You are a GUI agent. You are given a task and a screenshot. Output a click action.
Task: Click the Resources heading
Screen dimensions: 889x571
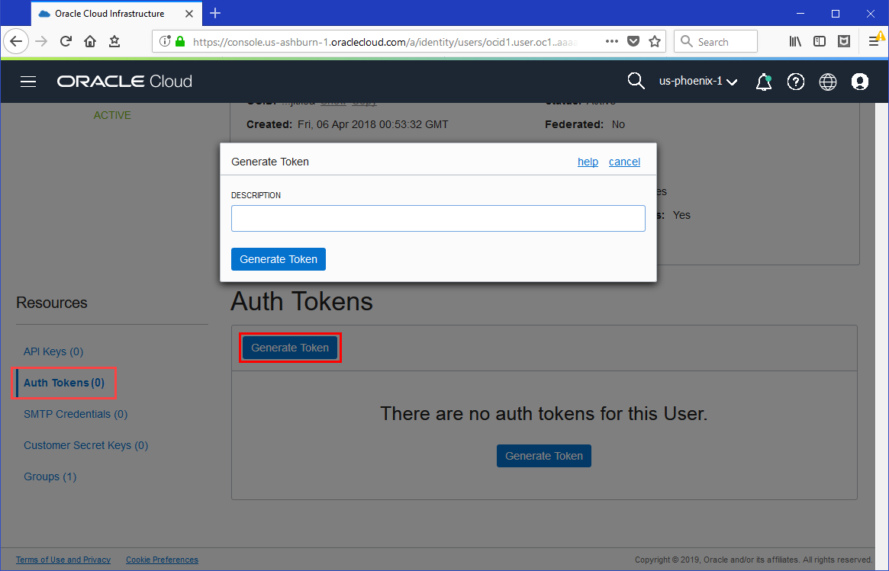[x=52, y=303]
